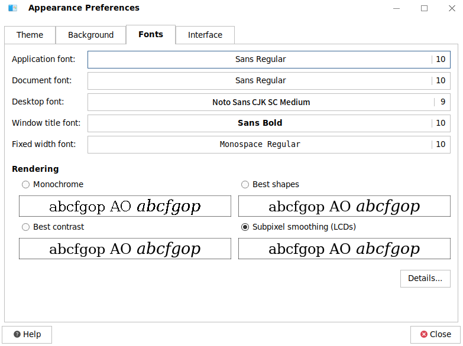
Task: Click the Details... button
Action: [425, 278]
